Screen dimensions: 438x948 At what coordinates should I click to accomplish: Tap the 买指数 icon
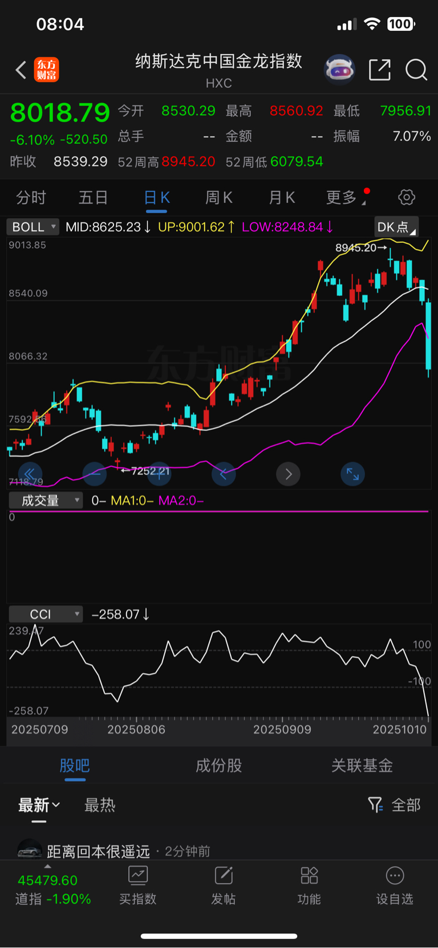[x=138, y=876]
